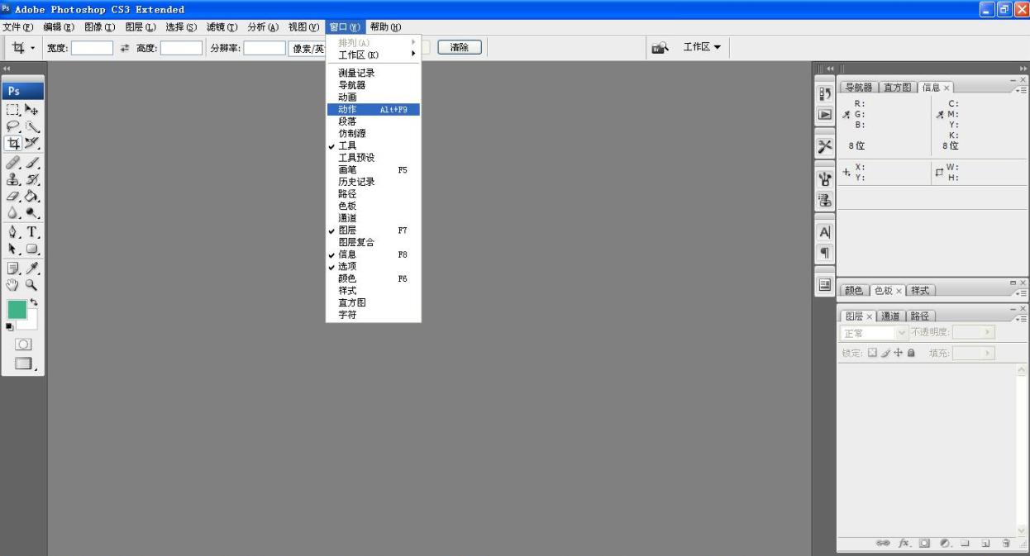Choose 导航器 in the window menu
The width and height of the screenshot is (1030, 556).
[374, 85]
